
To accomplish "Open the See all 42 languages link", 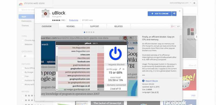I will pyautogui.click(x=155, y=92).
